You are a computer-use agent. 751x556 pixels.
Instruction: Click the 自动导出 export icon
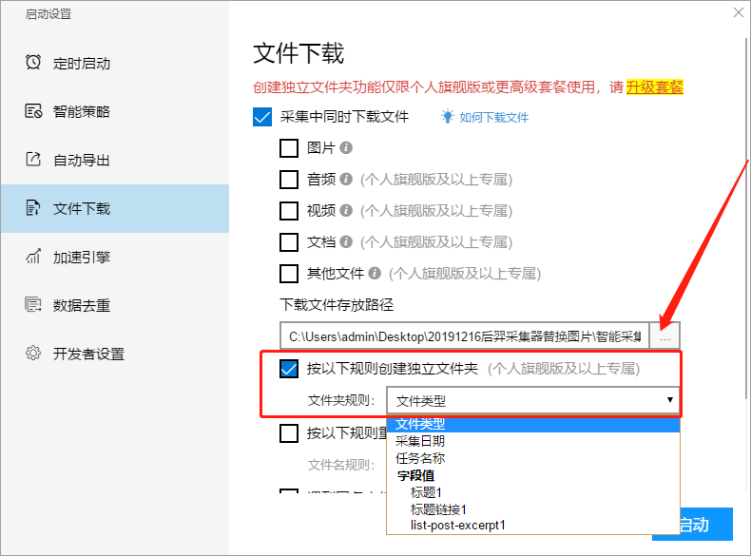(x=33, y=160)
